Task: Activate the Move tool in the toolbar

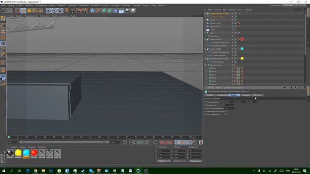Action: (23, 11)
